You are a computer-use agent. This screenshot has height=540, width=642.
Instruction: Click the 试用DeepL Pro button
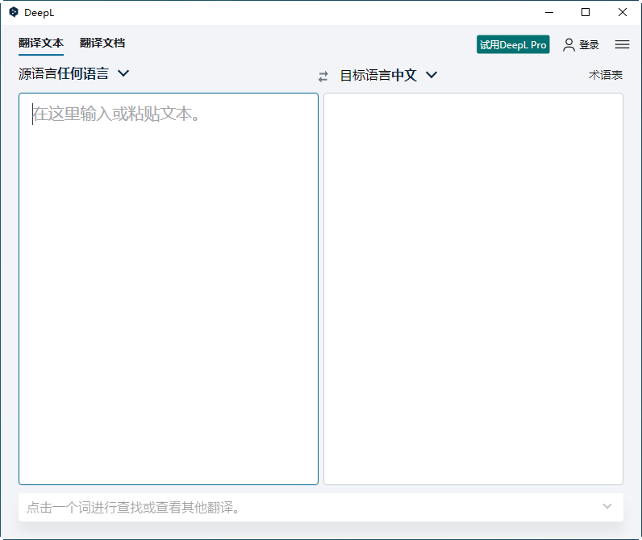[513, 45]
